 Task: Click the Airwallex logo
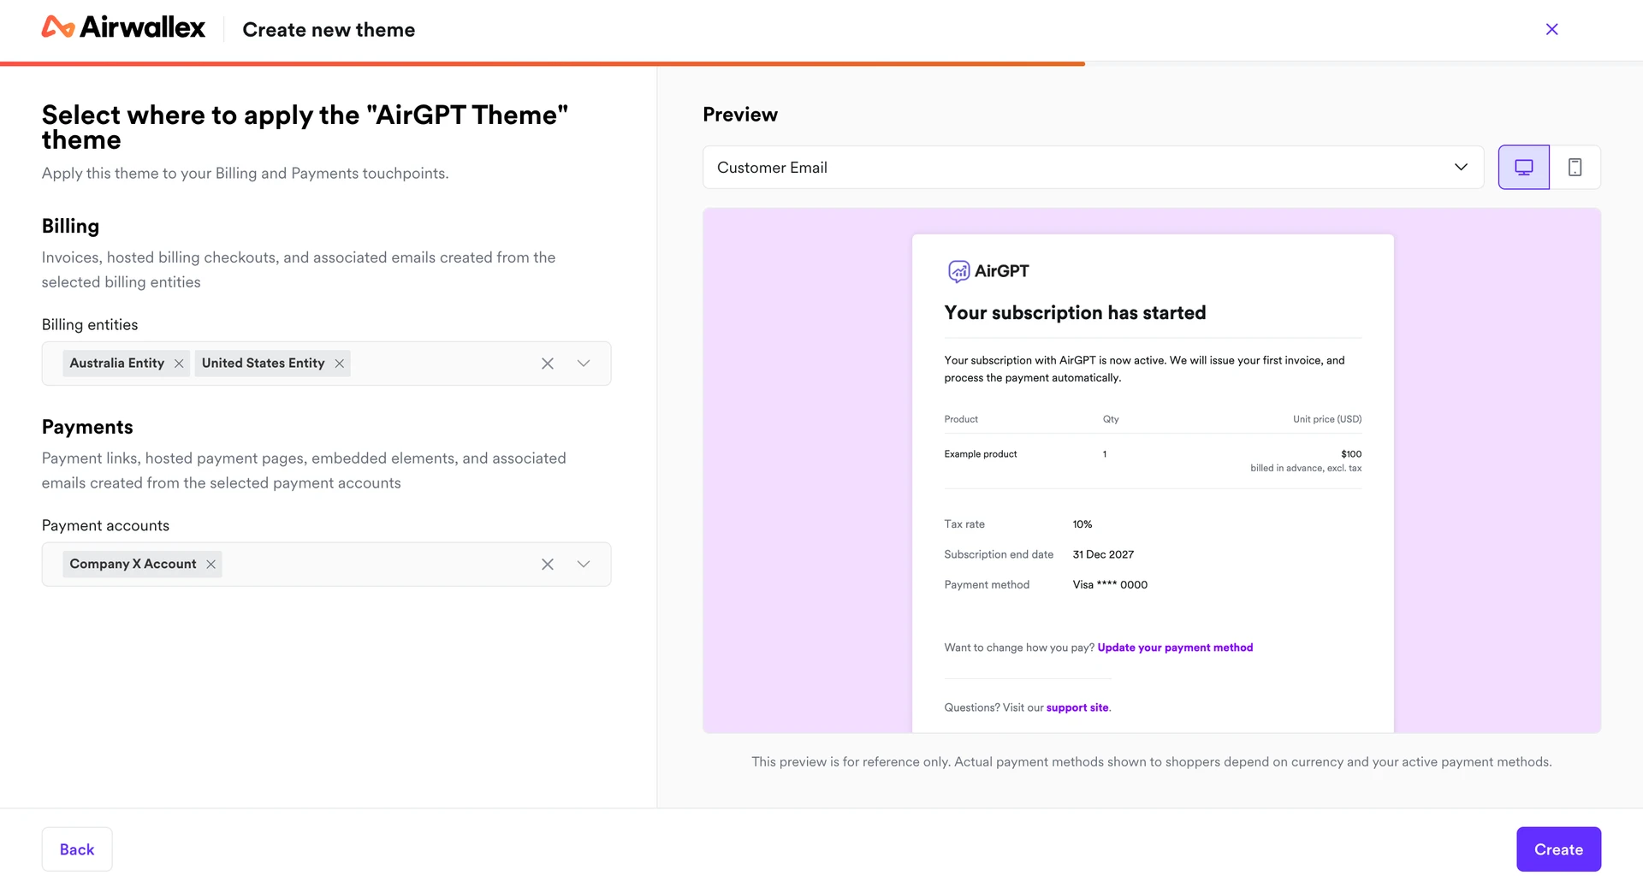click(x=123, y=28)
